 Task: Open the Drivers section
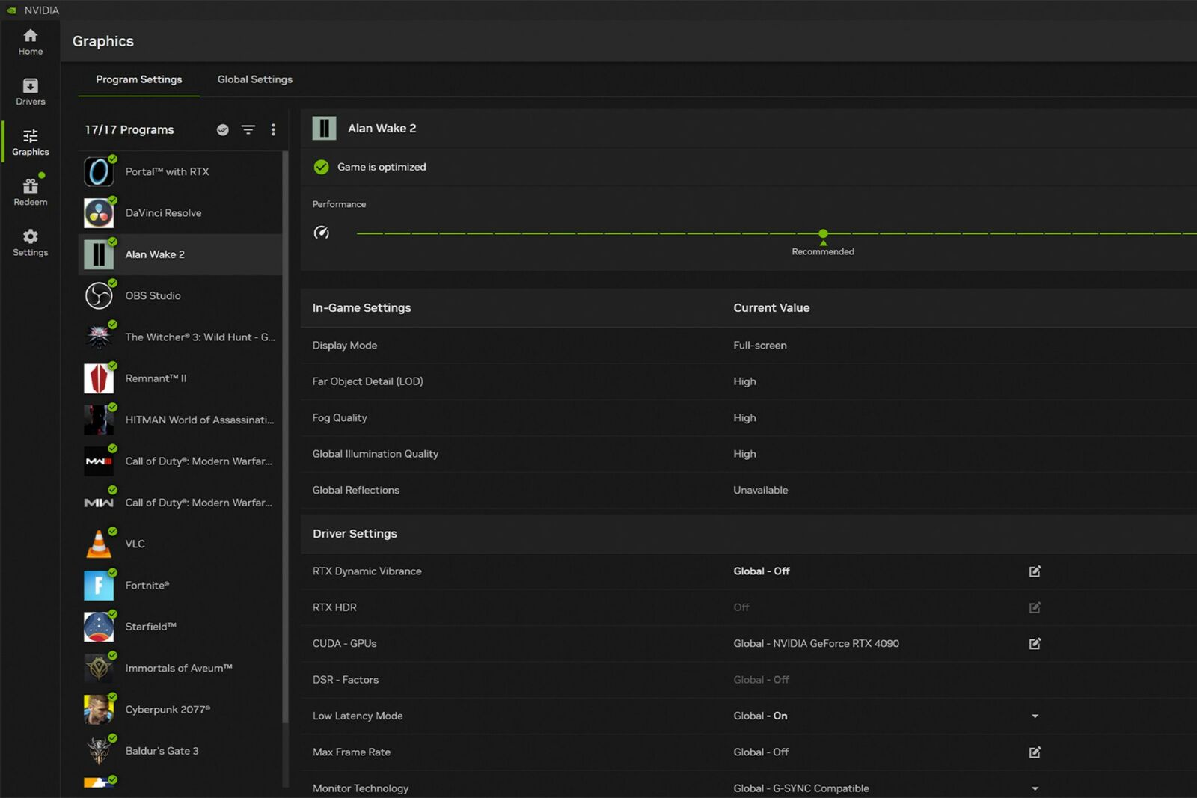click(30, 92)
